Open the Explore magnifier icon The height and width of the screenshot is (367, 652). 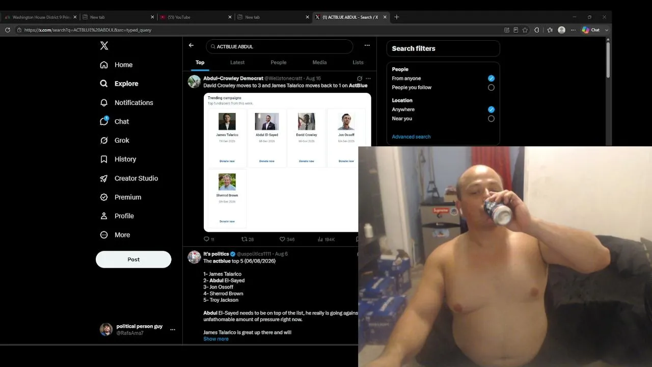point(104,84)
